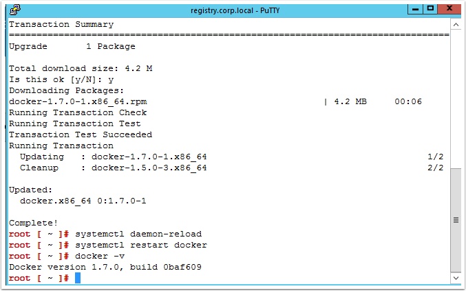Click the 'Transaction Summary' heading text
This screenshot has height=291, width=466.
pos(61,24)
